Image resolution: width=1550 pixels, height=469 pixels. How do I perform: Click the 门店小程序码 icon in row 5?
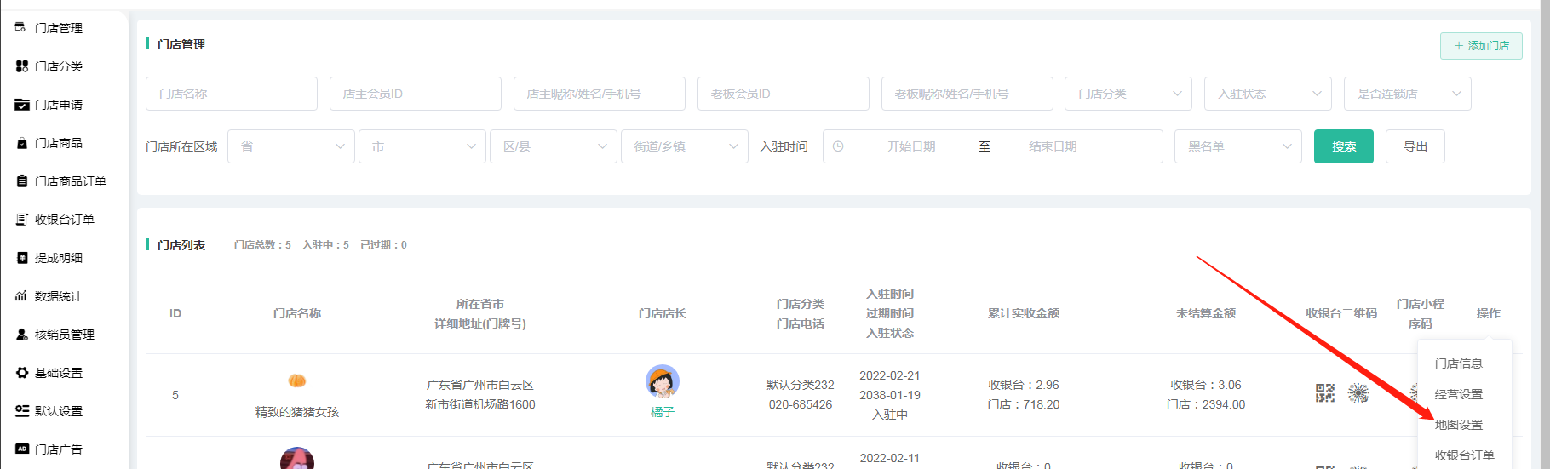[1358, 393]
